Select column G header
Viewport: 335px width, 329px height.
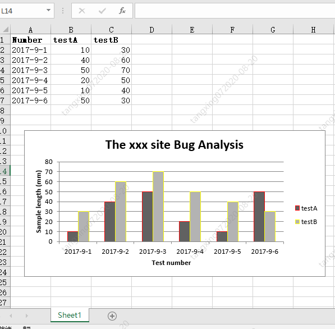(x=273, y=30)
